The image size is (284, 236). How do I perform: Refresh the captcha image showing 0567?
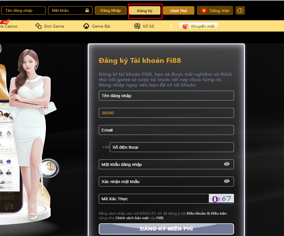click(221, 199)
